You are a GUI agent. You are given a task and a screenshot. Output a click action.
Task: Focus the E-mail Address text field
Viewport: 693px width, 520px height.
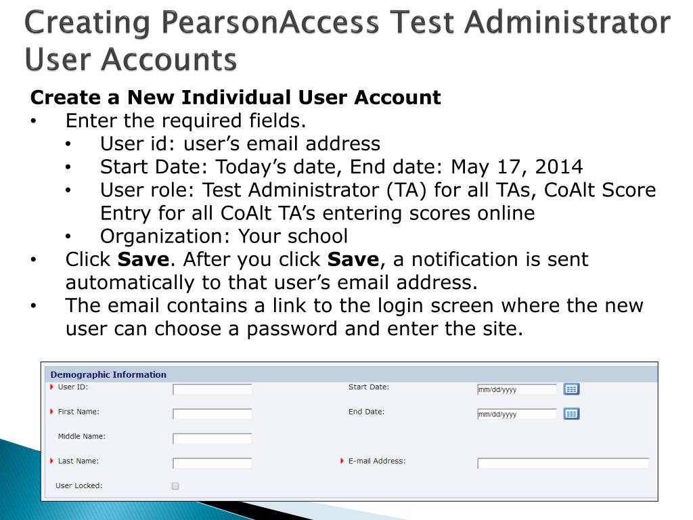[563, 463]
